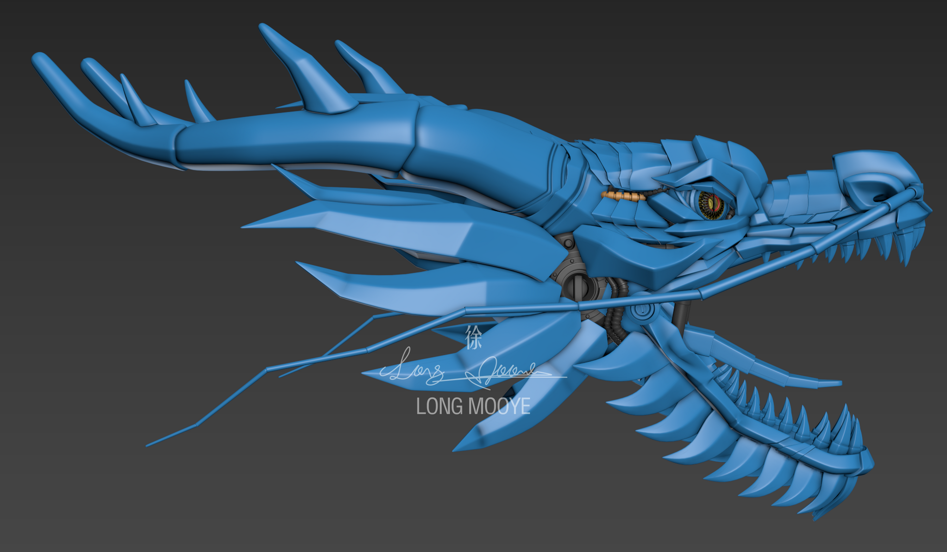Click the orange segmented rod behind eye
This screenshot has height=552, width=947.
click(x=623, y=196)
